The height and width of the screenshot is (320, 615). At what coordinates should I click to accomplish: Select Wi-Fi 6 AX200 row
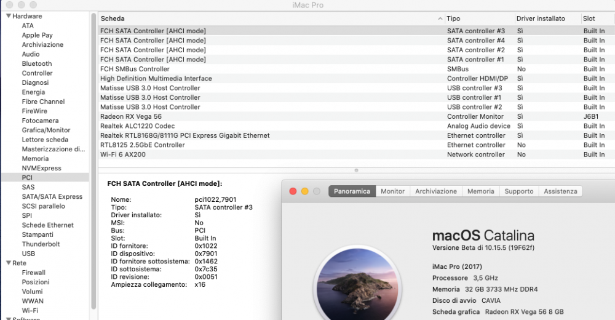pos(356,154)
